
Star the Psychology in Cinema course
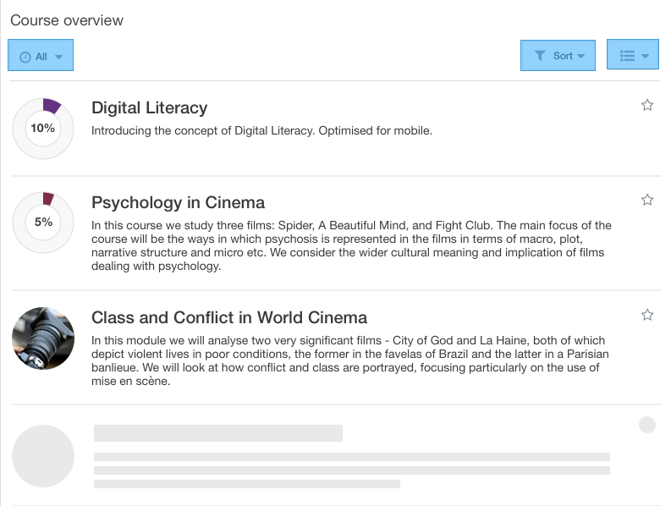pos(647,200)
